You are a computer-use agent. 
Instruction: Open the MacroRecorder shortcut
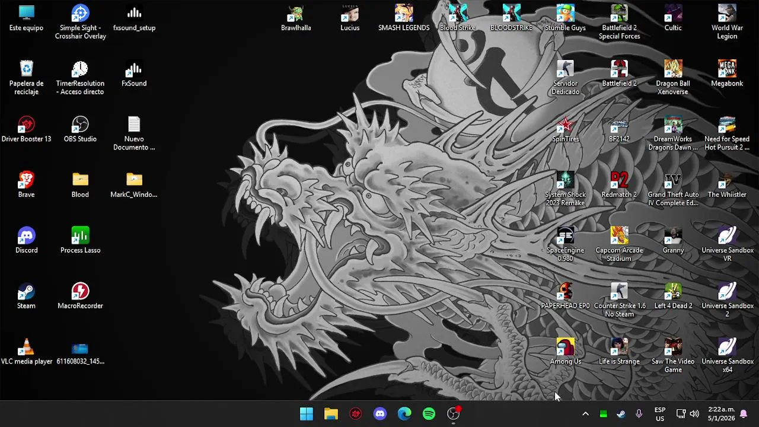pos(80,297)
